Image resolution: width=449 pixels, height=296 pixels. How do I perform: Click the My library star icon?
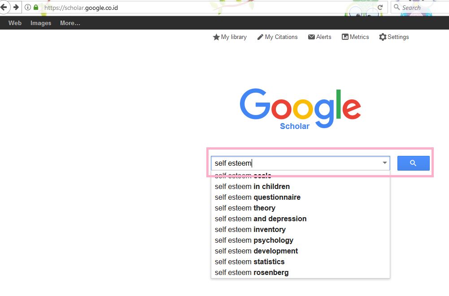point(216,37)
